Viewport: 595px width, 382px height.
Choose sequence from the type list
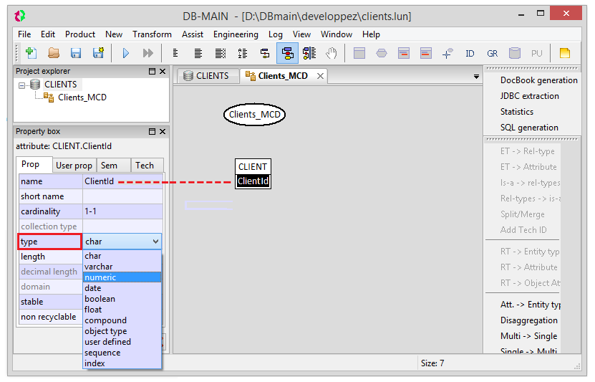[x=122, y=353]
